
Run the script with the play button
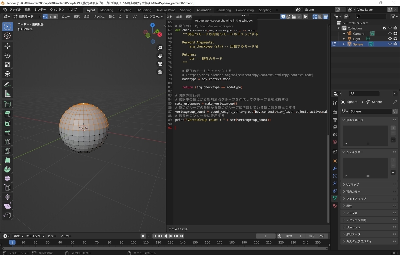point(306,16)
